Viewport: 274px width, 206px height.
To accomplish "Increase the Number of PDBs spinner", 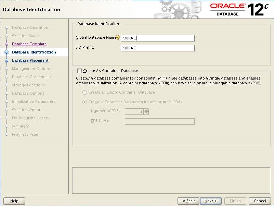I will click(146, 110).
